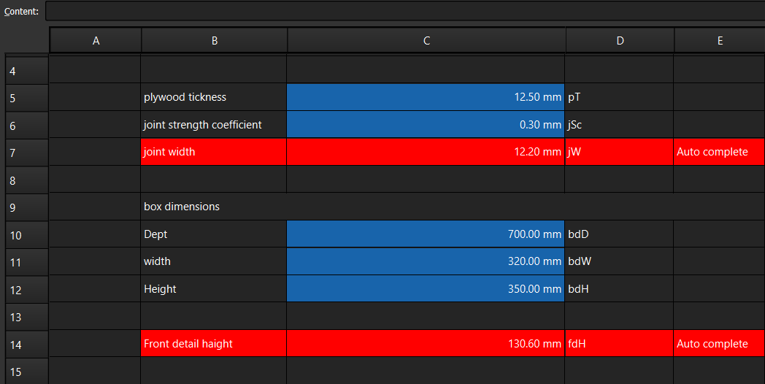Select column A header

click(x=96, y=42)
